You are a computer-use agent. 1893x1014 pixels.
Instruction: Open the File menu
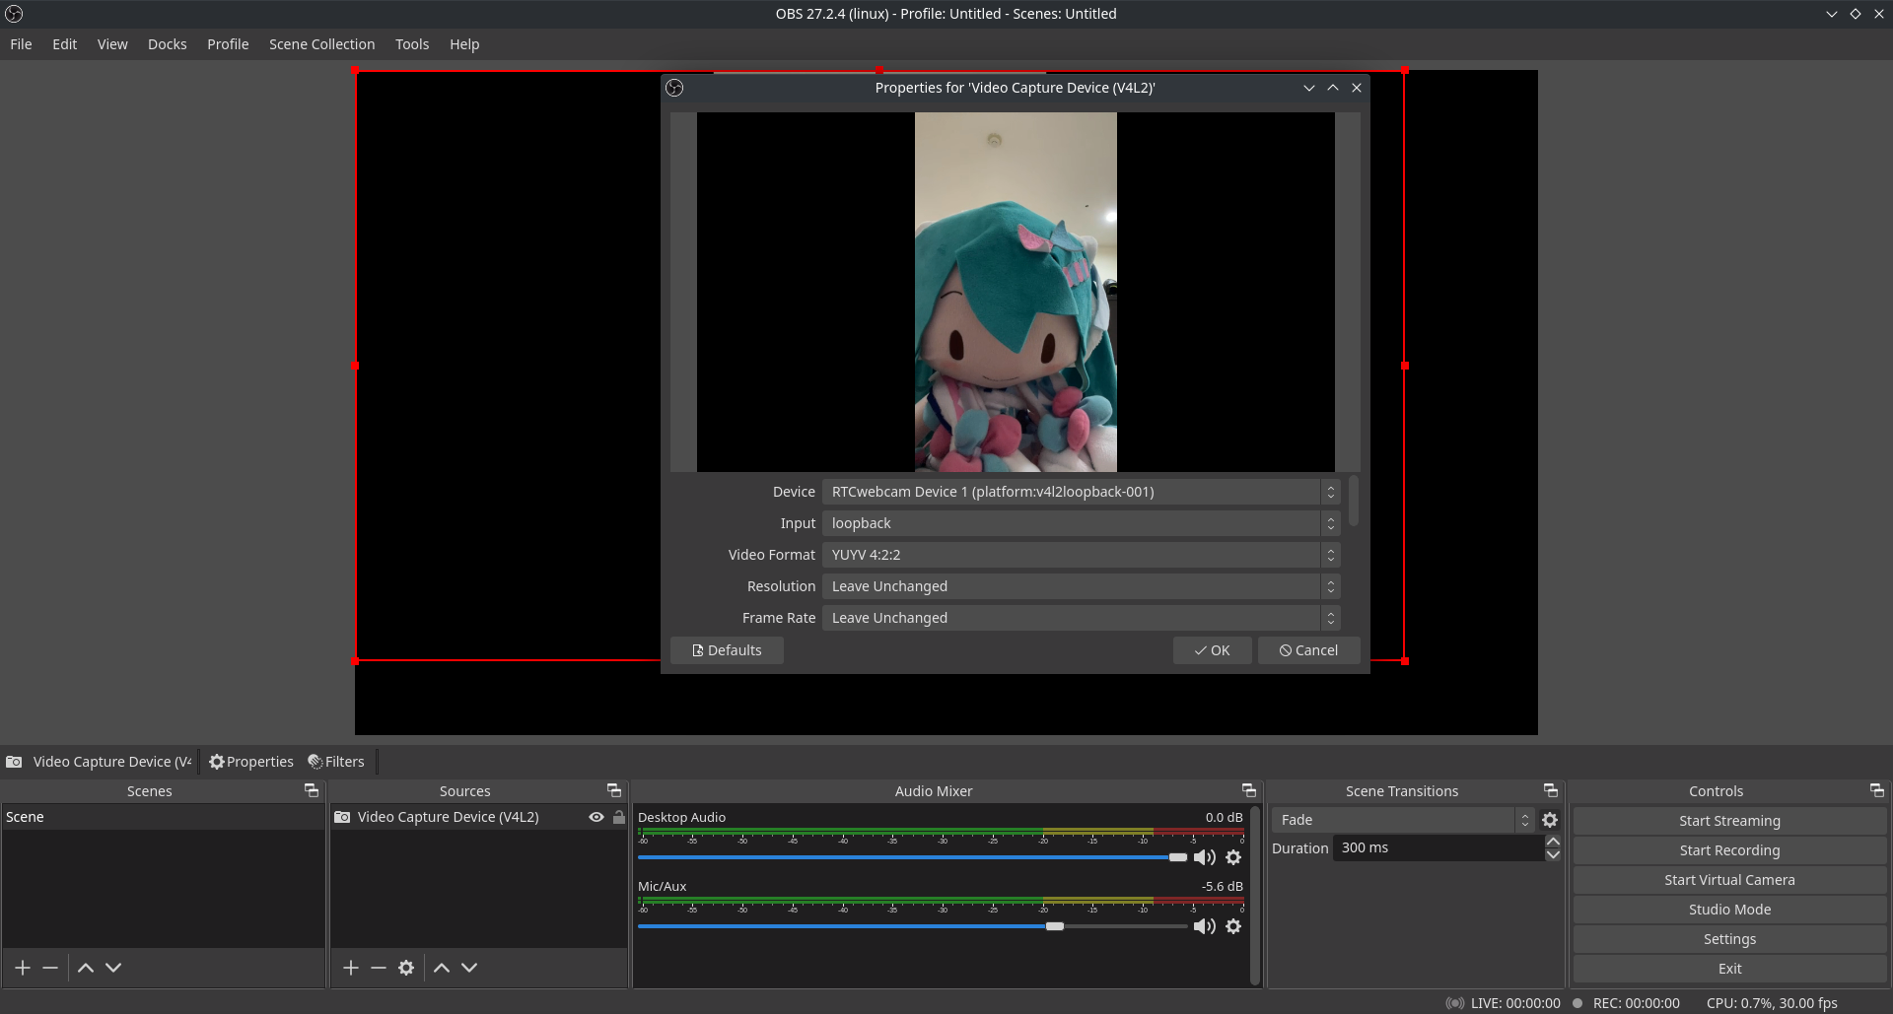point(21,44)
